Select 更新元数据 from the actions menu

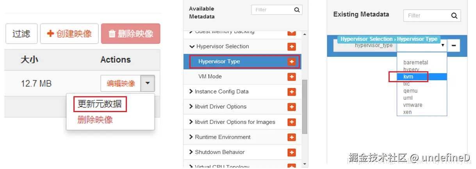pos(100,104)
